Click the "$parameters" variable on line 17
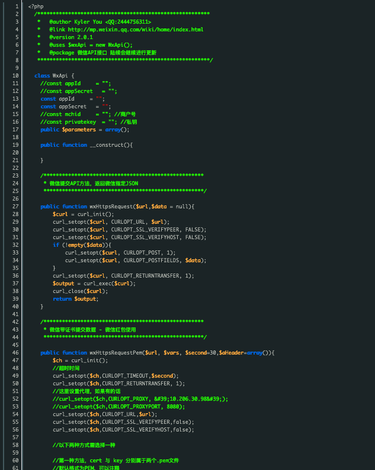Screen dimensions: 375x470 79,130
